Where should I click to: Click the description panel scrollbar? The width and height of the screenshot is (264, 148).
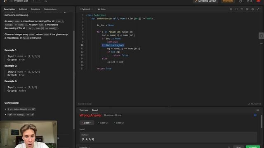74,80
